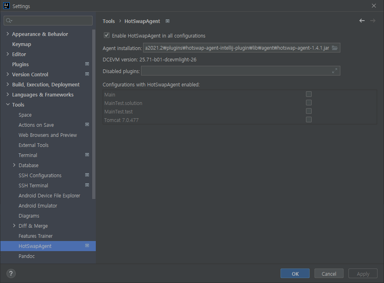Open Pandoc settings
This screenshot has height=283, width=384.
pyautogui.click(x=27, y=256)
